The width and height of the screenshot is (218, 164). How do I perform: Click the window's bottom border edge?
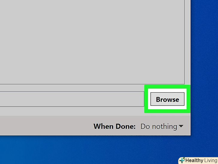95,135
